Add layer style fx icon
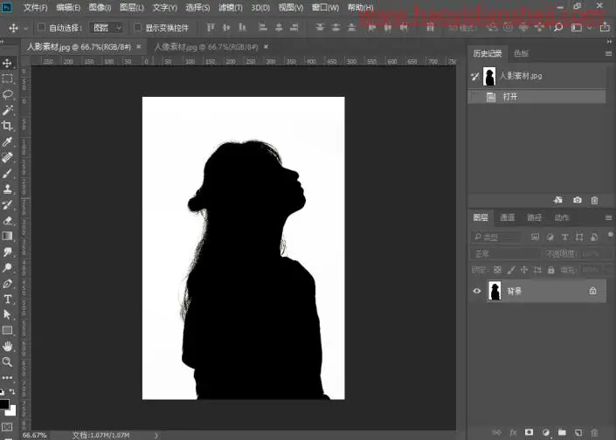Viewport: 616px width, 440px height. (513, 432)
